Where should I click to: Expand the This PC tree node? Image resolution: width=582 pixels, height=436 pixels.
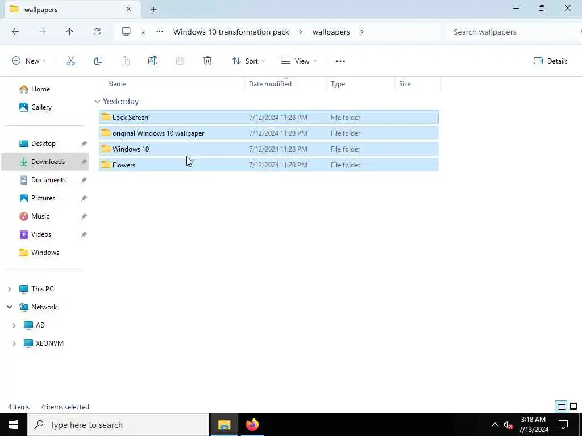coord(10,289)
